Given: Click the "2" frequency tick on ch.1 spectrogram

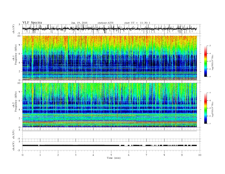Looking at the screenshot, I should click(x=20, y=71).
